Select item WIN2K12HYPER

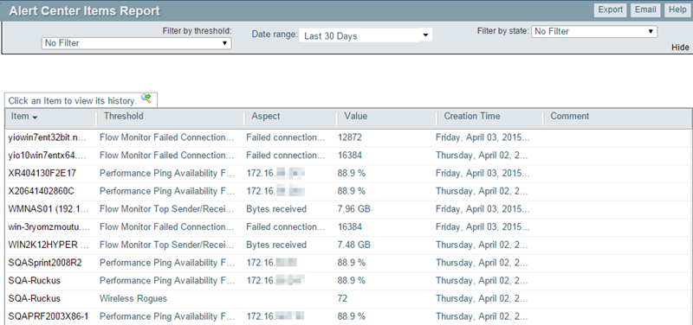pos(48,245)
